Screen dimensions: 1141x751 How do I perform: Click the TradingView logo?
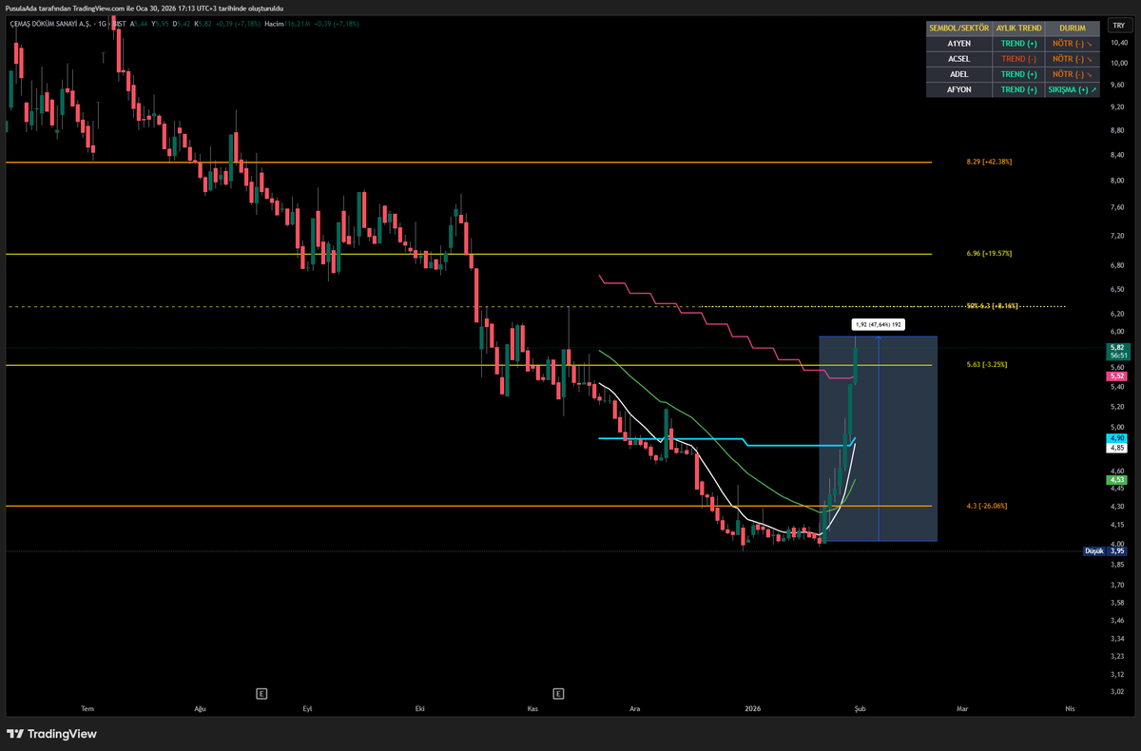point(52,734)
